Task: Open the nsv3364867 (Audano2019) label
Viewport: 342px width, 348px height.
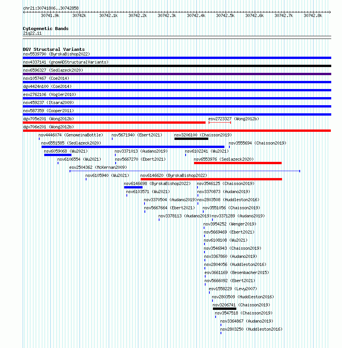Action: coord(247,321)
